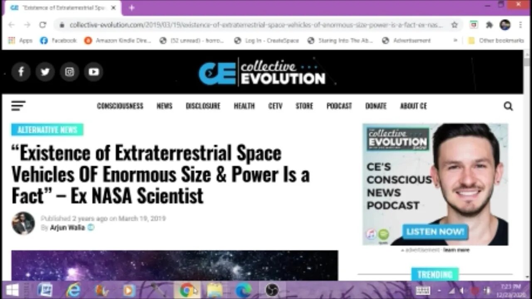This screenshot has width=532, height=299.
Task: Open Chrome profile avatar
Action: coord(505,25)
